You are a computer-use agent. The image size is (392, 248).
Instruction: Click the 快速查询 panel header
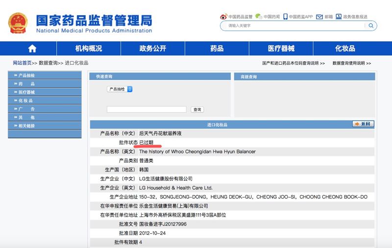[160, 76]
